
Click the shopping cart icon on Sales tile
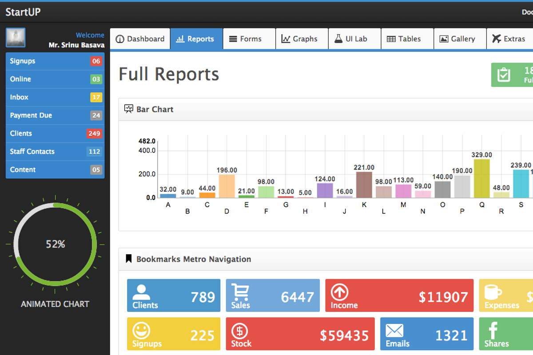[241, 292]
